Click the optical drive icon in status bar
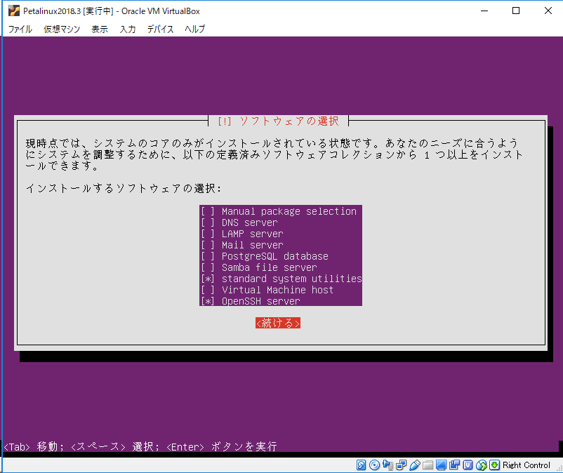Viewport: 563px width, 473px height. pos(373,465)
